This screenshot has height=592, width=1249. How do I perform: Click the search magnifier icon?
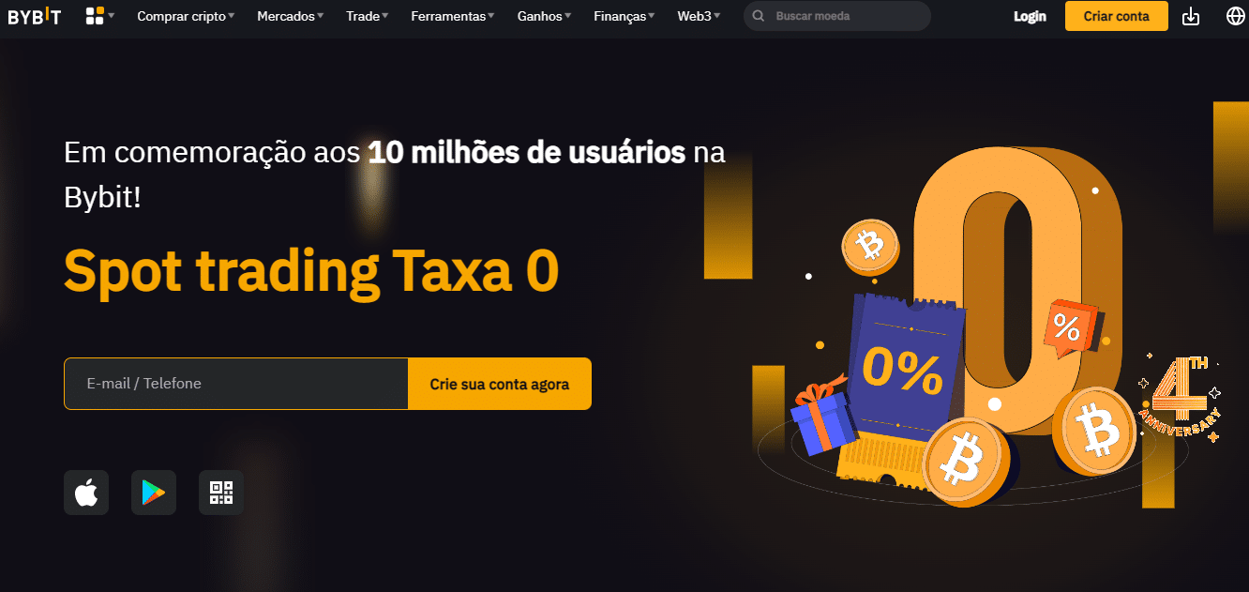click(759, 16)
